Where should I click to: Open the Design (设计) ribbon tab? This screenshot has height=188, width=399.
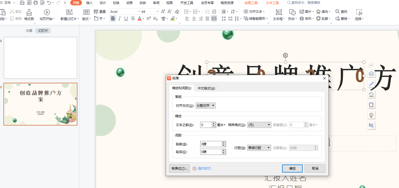pos(103,3)
